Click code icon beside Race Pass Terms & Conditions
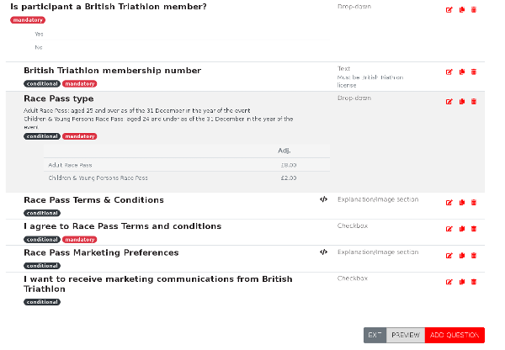505x350 pixels. click(323, 200)
